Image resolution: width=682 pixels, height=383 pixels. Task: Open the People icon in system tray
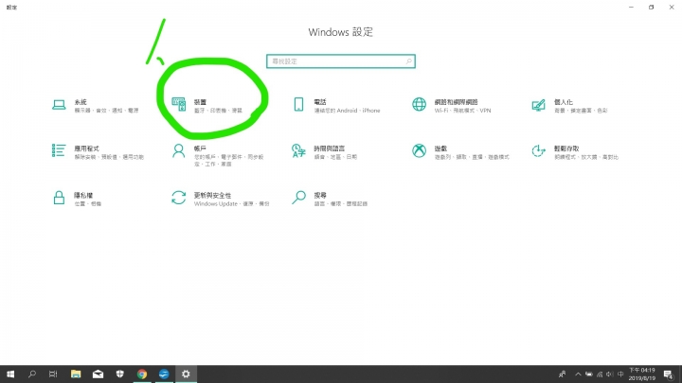coord(563,374)
